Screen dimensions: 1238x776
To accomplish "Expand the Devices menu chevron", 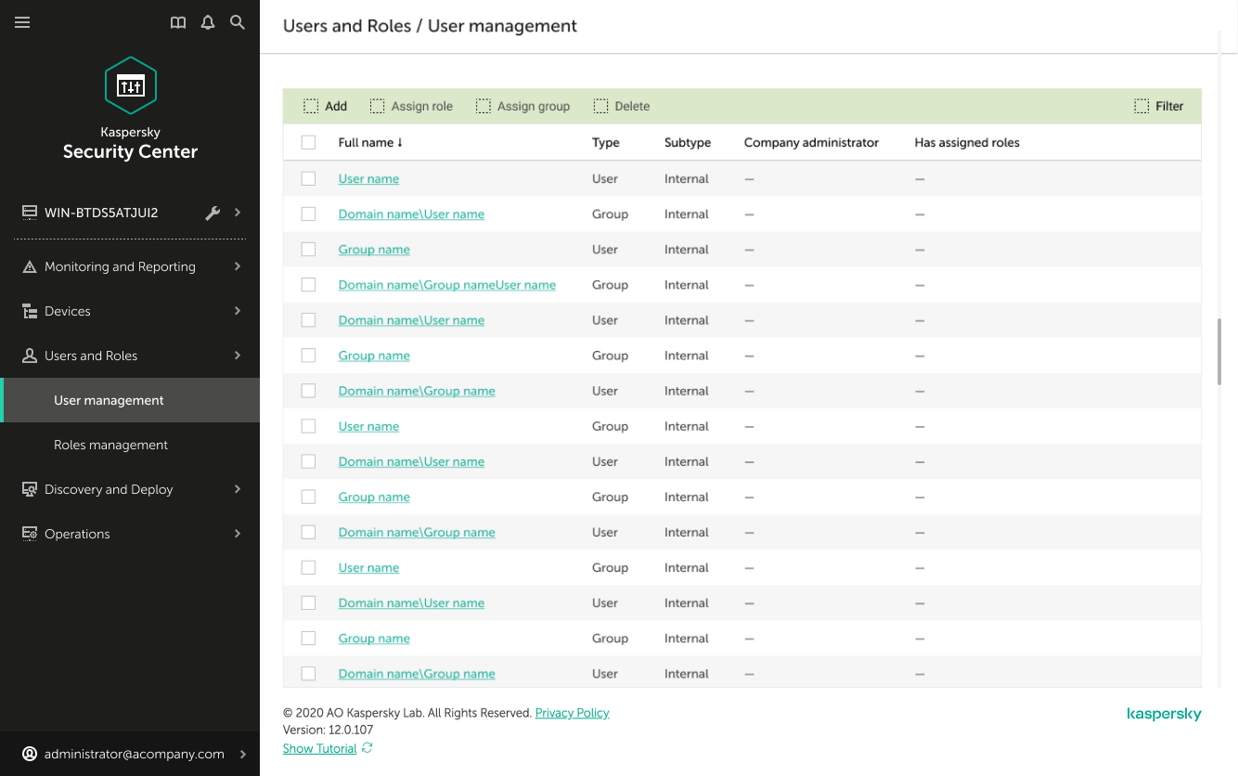I will (238, 311).
